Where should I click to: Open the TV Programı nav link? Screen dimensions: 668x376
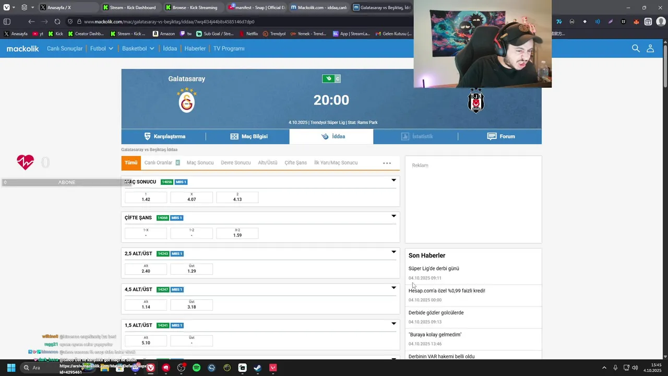[229, 49]
